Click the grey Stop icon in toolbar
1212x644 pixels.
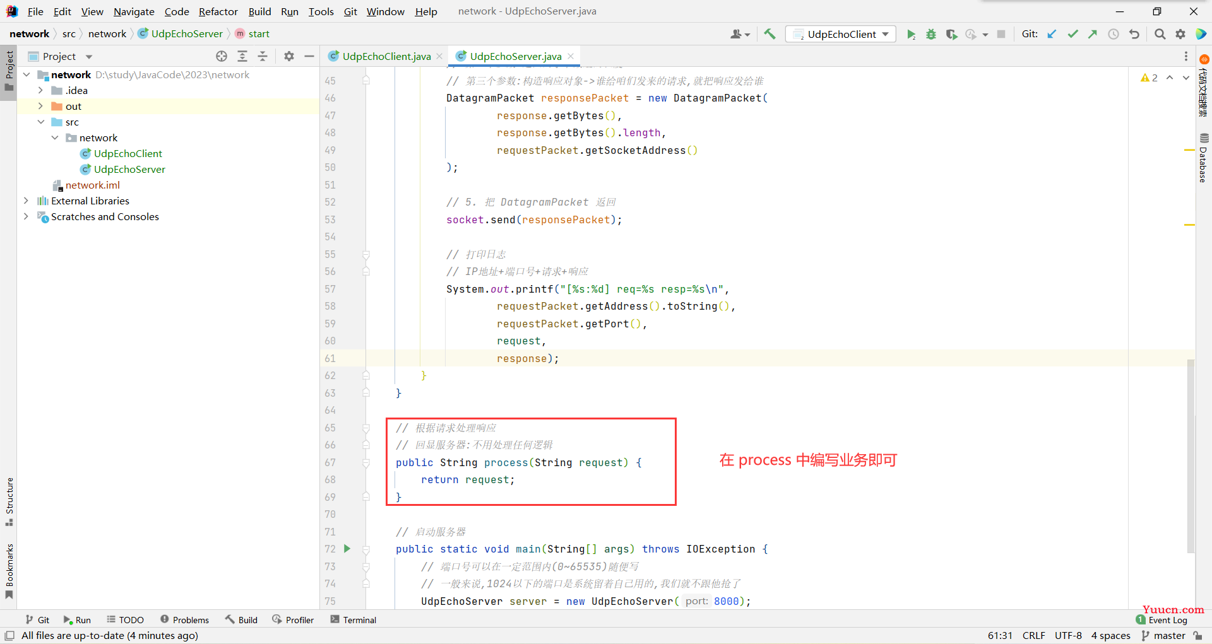pyautogui.click(x=1001, y=34)
